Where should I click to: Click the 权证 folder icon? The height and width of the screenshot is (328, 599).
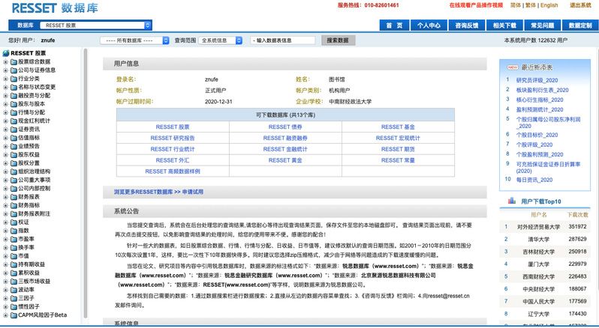point(14,222)
